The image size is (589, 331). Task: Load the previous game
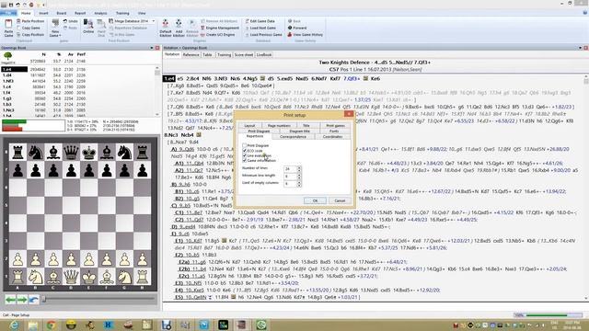tap(263, 35)
